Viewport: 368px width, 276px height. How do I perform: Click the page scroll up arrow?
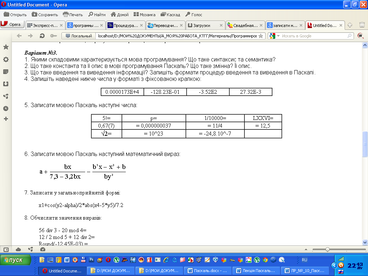coord(365,45)
